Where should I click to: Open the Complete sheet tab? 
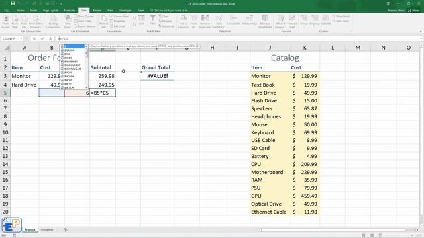[47, 230]
